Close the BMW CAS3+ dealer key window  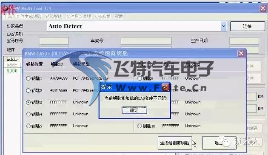point(241,54)
